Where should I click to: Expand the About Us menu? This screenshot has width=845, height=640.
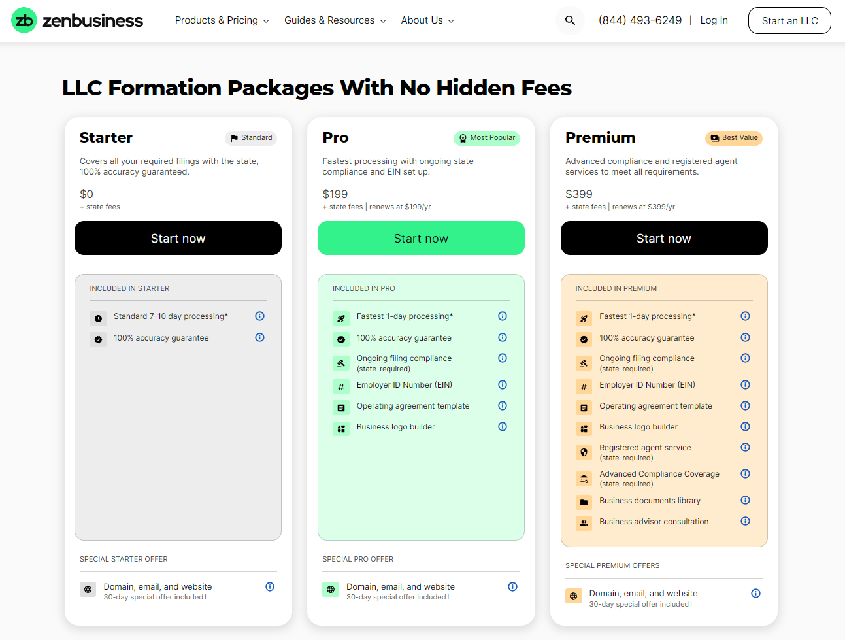coord(427,20)
